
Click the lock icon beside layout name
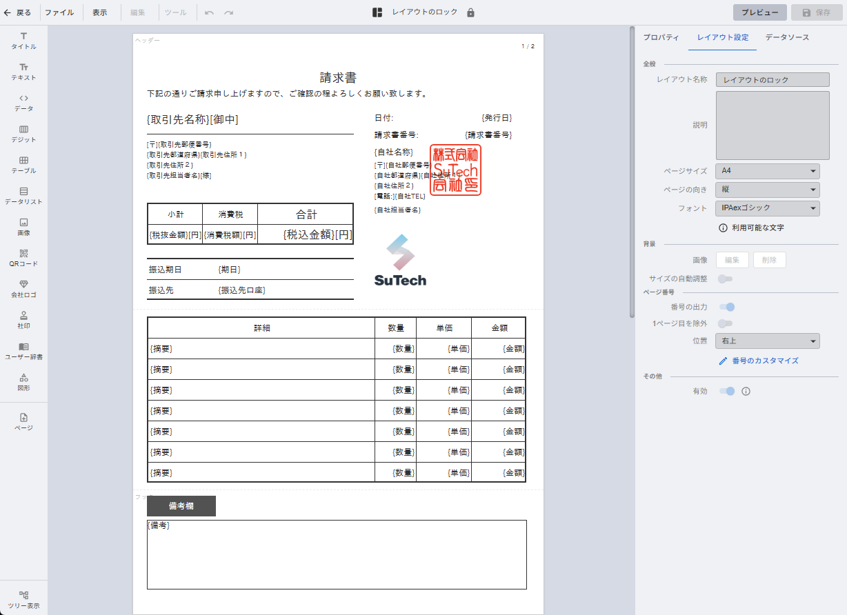tap(470, 12)
